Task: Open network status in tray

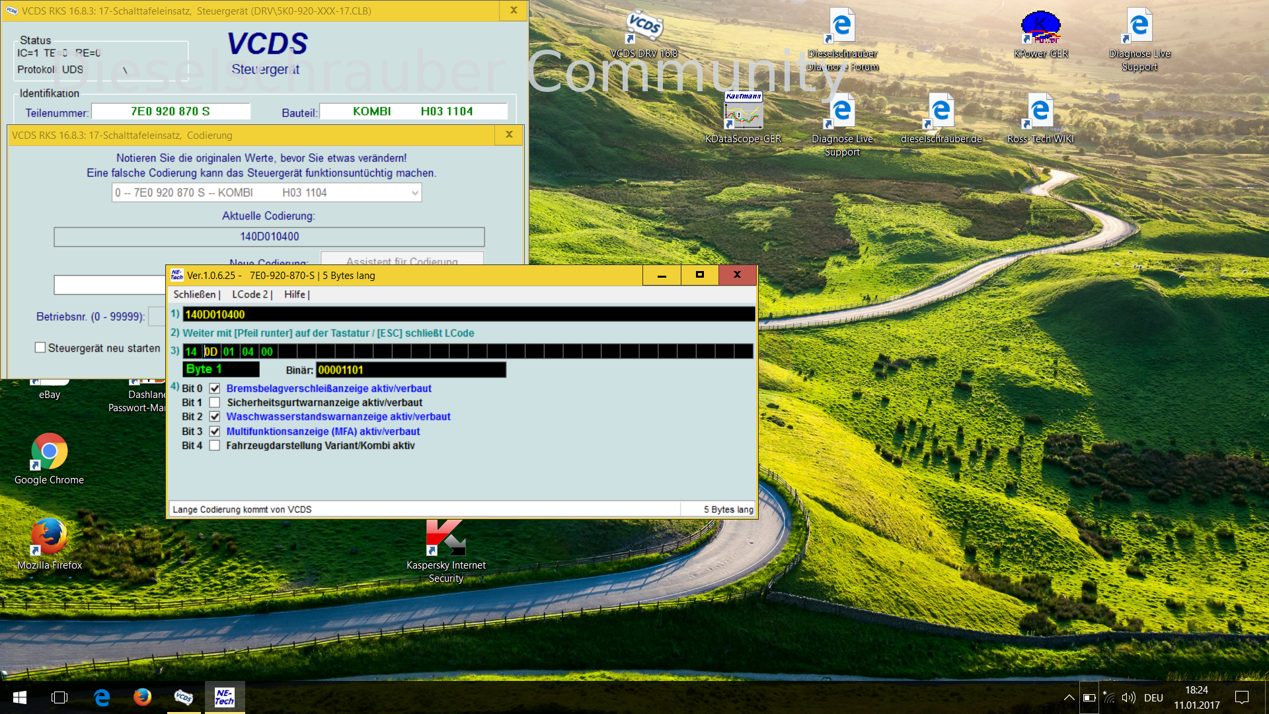Action: pos(1108,697)
